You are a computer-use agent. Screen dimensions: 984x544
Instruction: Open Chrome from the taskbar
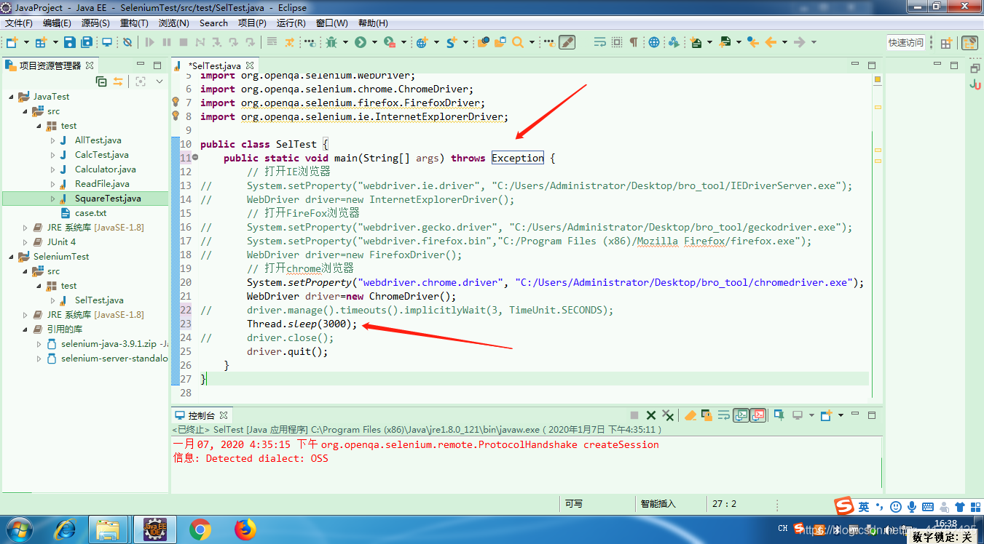coord(200,529)
